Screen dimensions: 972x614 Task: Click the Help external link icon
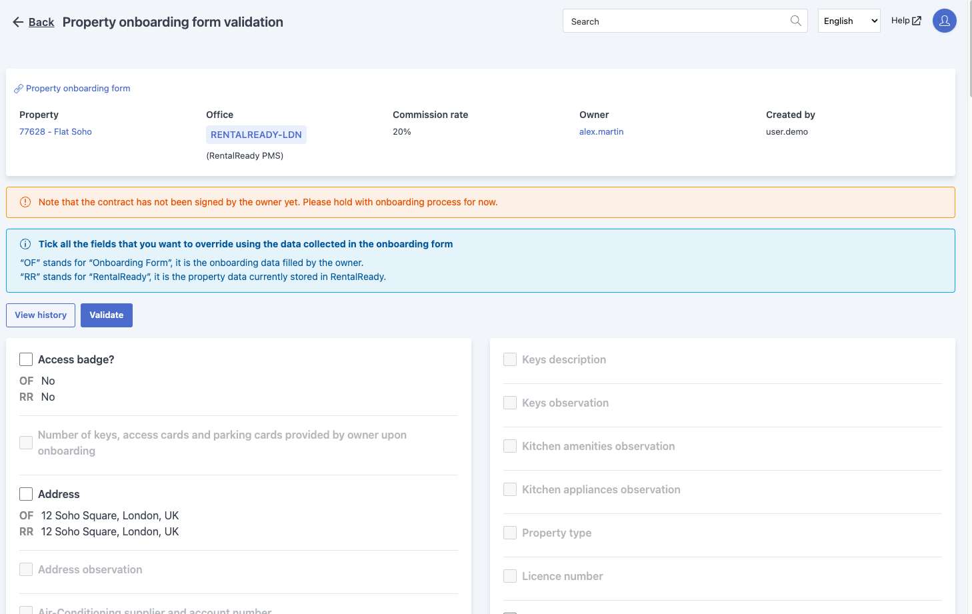point(917,21)
